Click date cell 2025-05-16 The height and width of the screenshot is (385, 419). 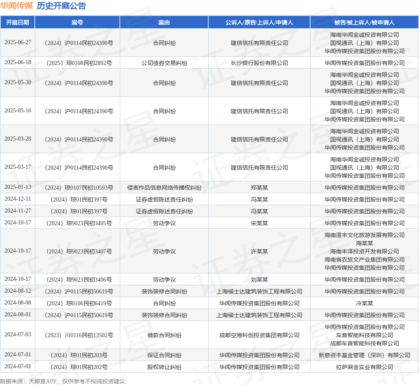18,110
